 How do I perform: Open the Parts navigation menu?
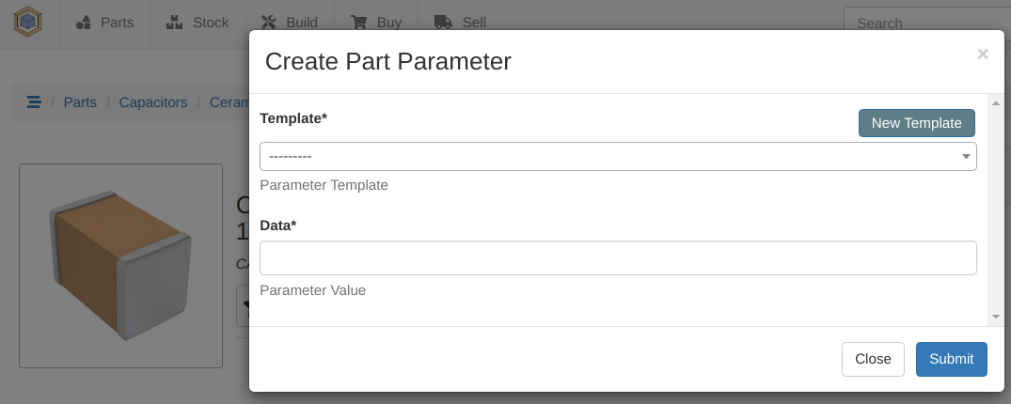104,23
